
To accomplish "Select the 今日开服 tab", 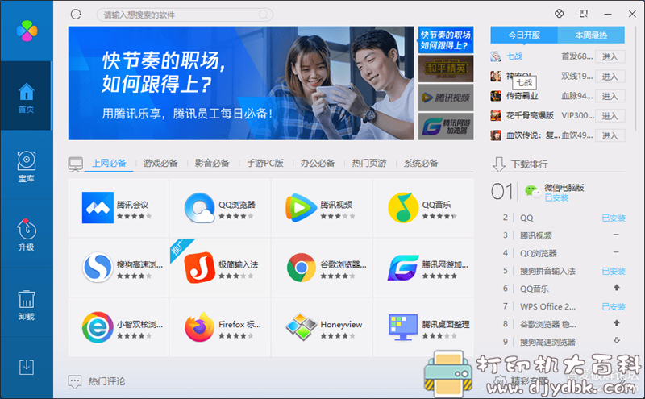I will tap(524, 35).
